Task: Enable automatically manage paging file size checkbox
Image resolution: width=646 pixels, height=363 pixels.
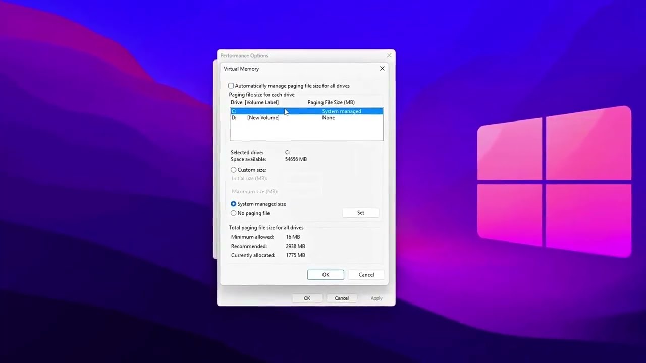Action: pyautogui.click(x=231, y=86)
